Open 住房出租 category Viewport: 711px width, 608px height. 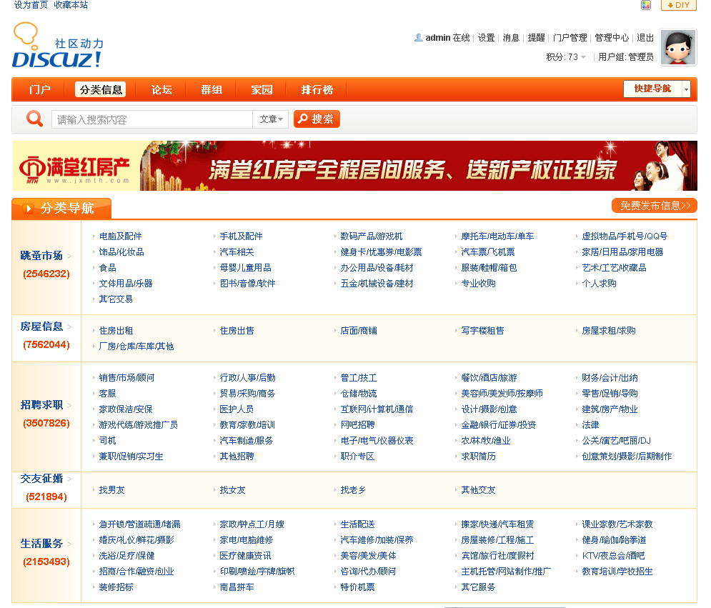pyautogui.click(x=116, y=331)
